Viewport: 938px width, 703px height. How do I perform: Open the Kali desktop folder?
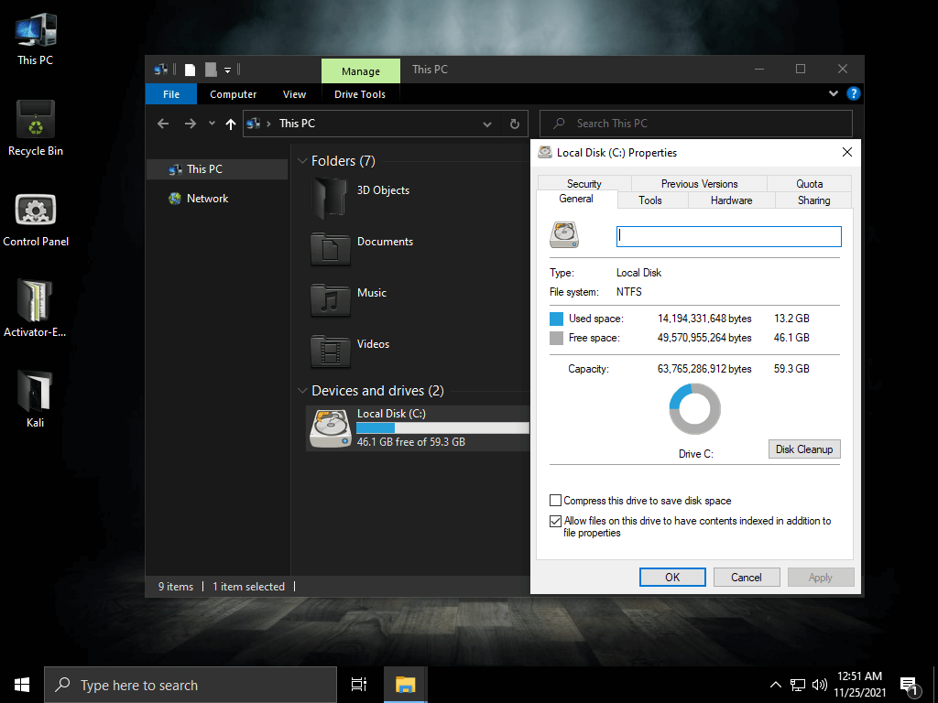[35, 399]
